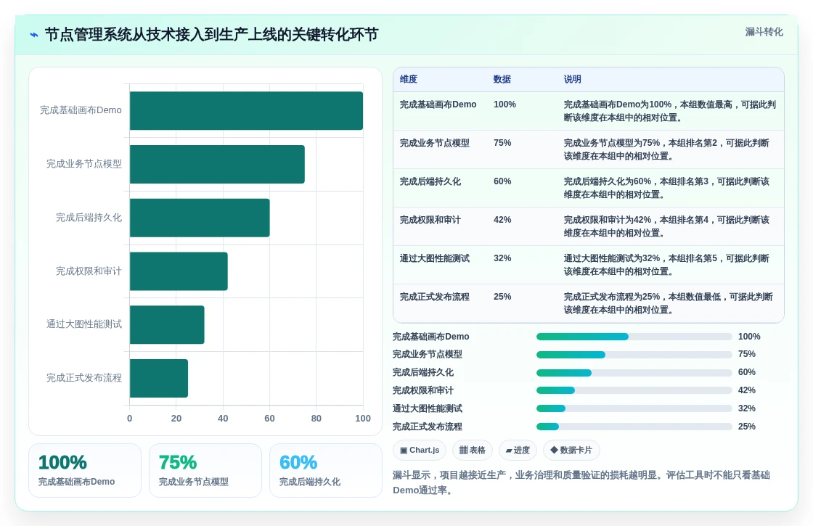Click the blue lightning icon beside the title
The image size is (813, 526).
click(33, 35)
